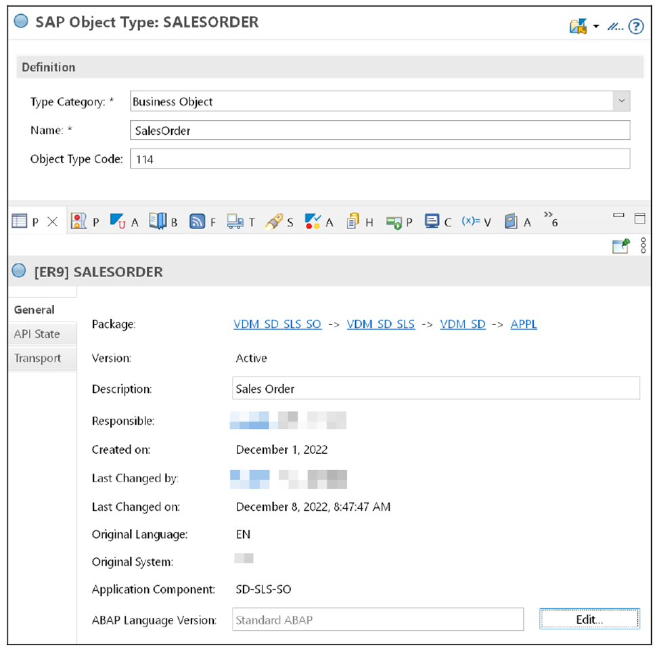
Task: Open the Type Category dropdown
Action: coord(621,100)
